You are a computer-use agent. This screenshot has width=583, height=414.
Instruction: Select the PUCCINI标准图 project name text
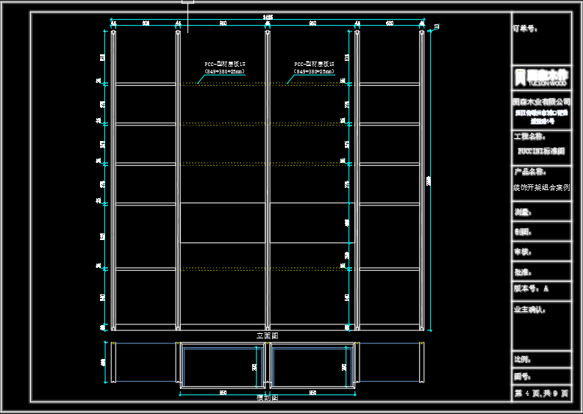click(x=541, y=150)
